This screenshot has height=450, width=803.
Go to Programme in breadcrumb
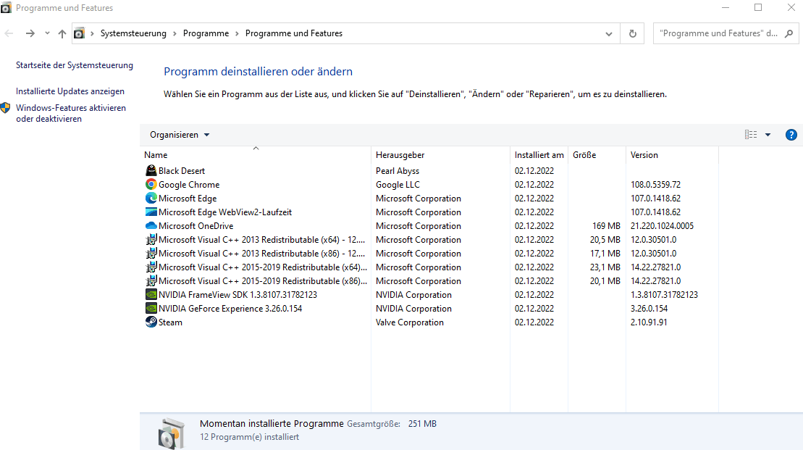tap(206, 33)
